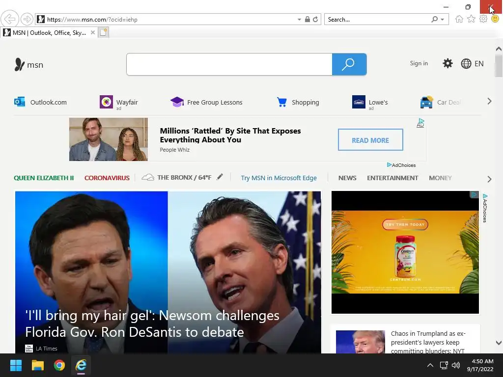Image resolution: width=503 pixels, height=377 pixels.
Task: Click the vertical scrollbar thumb
Action: (x=499, y=66)
